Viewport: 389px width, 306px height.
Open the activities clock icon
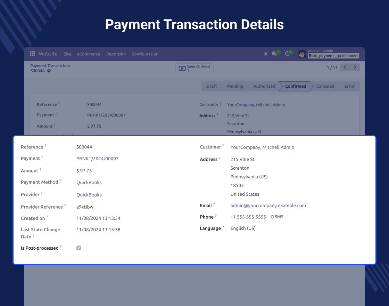[287, 54]
